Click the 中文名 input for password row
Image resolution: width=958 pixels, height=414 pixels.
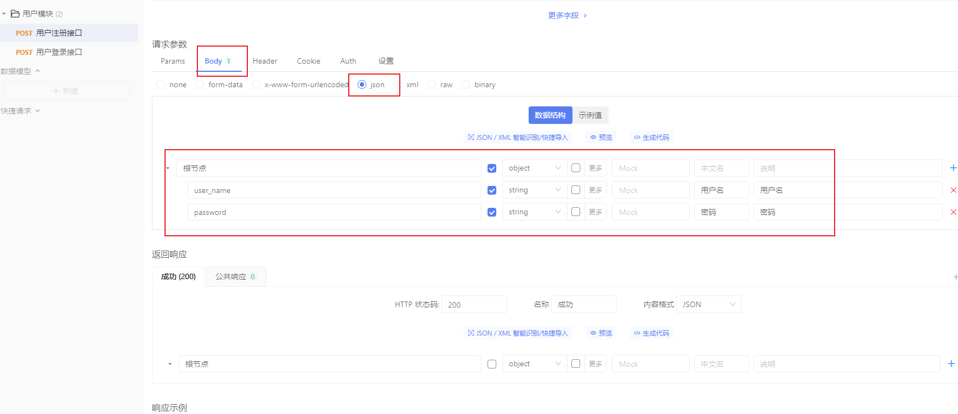point(722,212)
